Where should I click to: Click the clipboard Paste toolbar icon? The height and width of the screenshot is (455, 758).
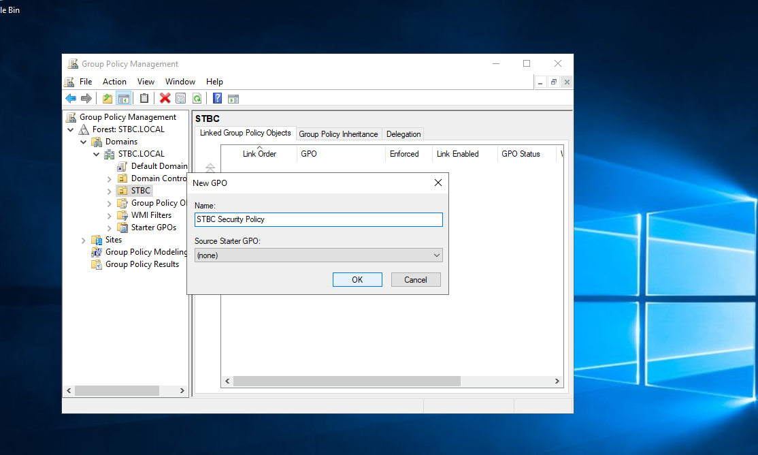point(144,98)
